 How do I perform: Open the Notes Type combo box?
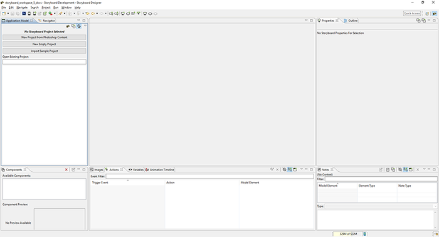coord(381,206)
